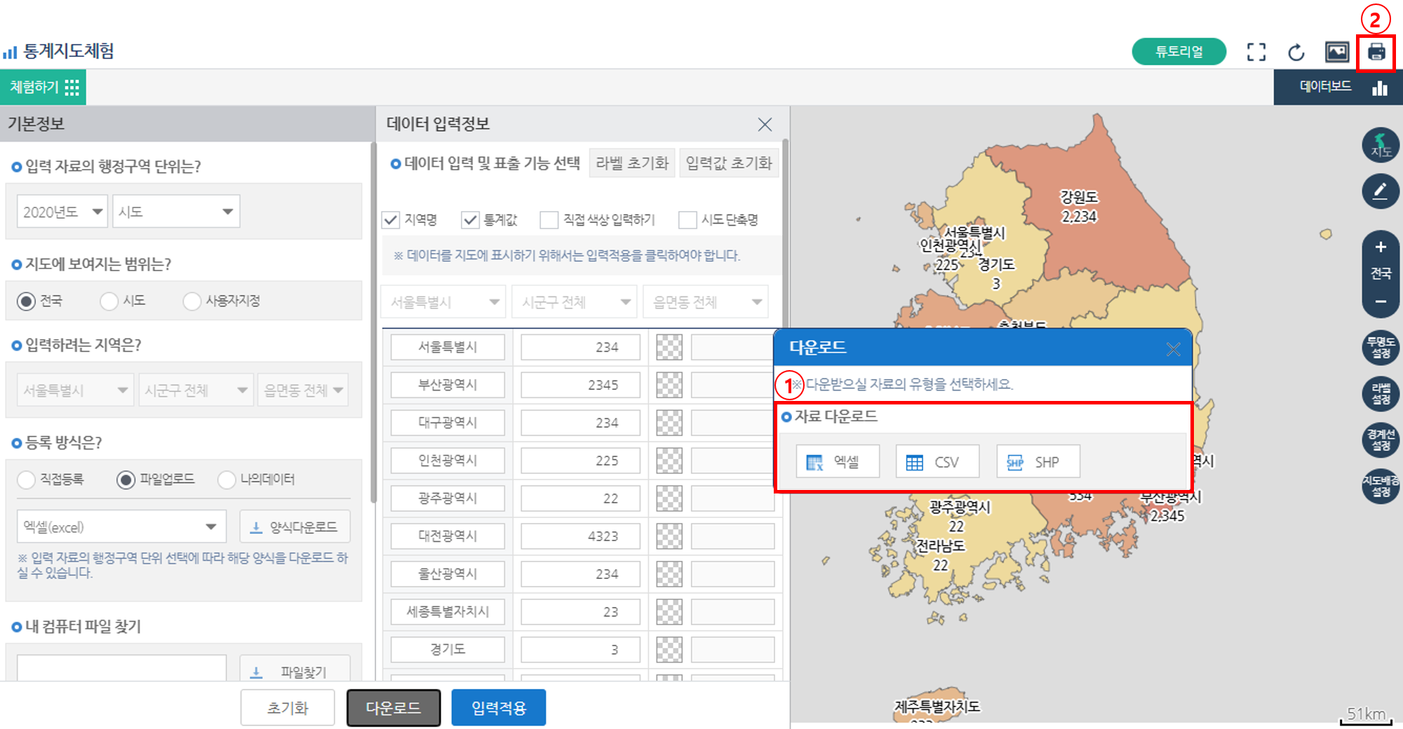Select the 직접등록 radio option
This screenshot has width=1403, height=729.
(x=27, y=479)
